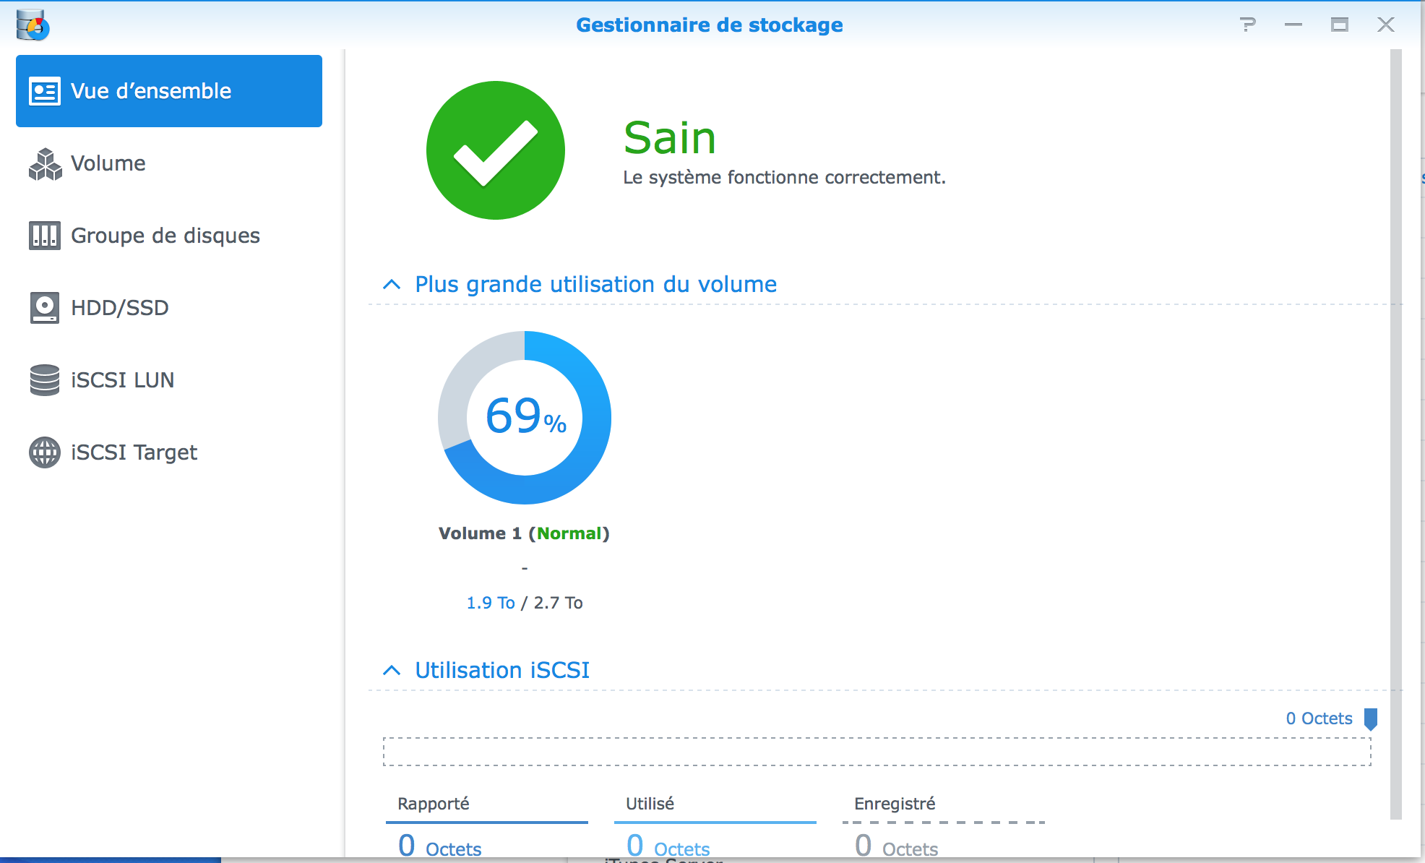Click the iSCSI LUN database icon

tap(45, 380)
